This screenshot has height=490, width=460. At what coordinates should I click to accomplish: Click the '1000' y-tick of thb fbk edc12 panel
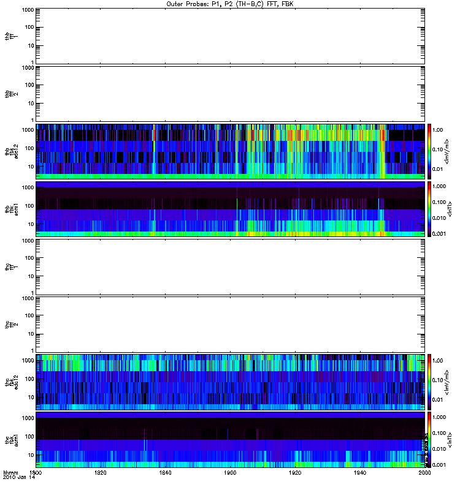pos(28,130)
